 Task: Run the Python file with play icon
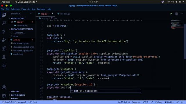tap(171, 14)
